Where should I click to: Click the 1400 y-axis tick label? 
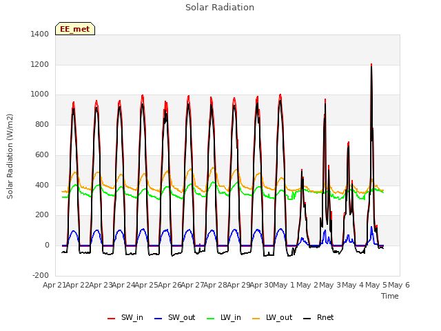40,34
